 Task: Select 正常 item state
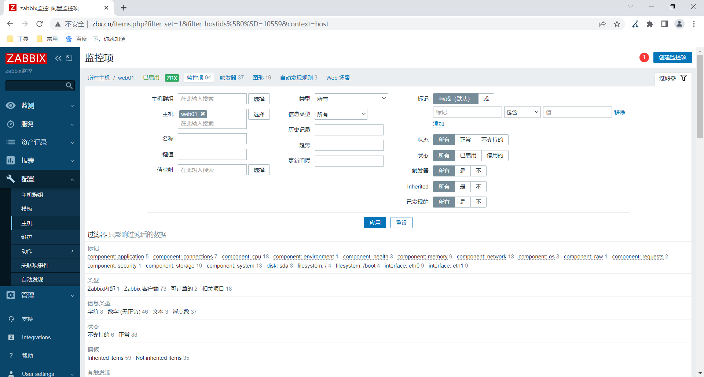tap(465, 140)
